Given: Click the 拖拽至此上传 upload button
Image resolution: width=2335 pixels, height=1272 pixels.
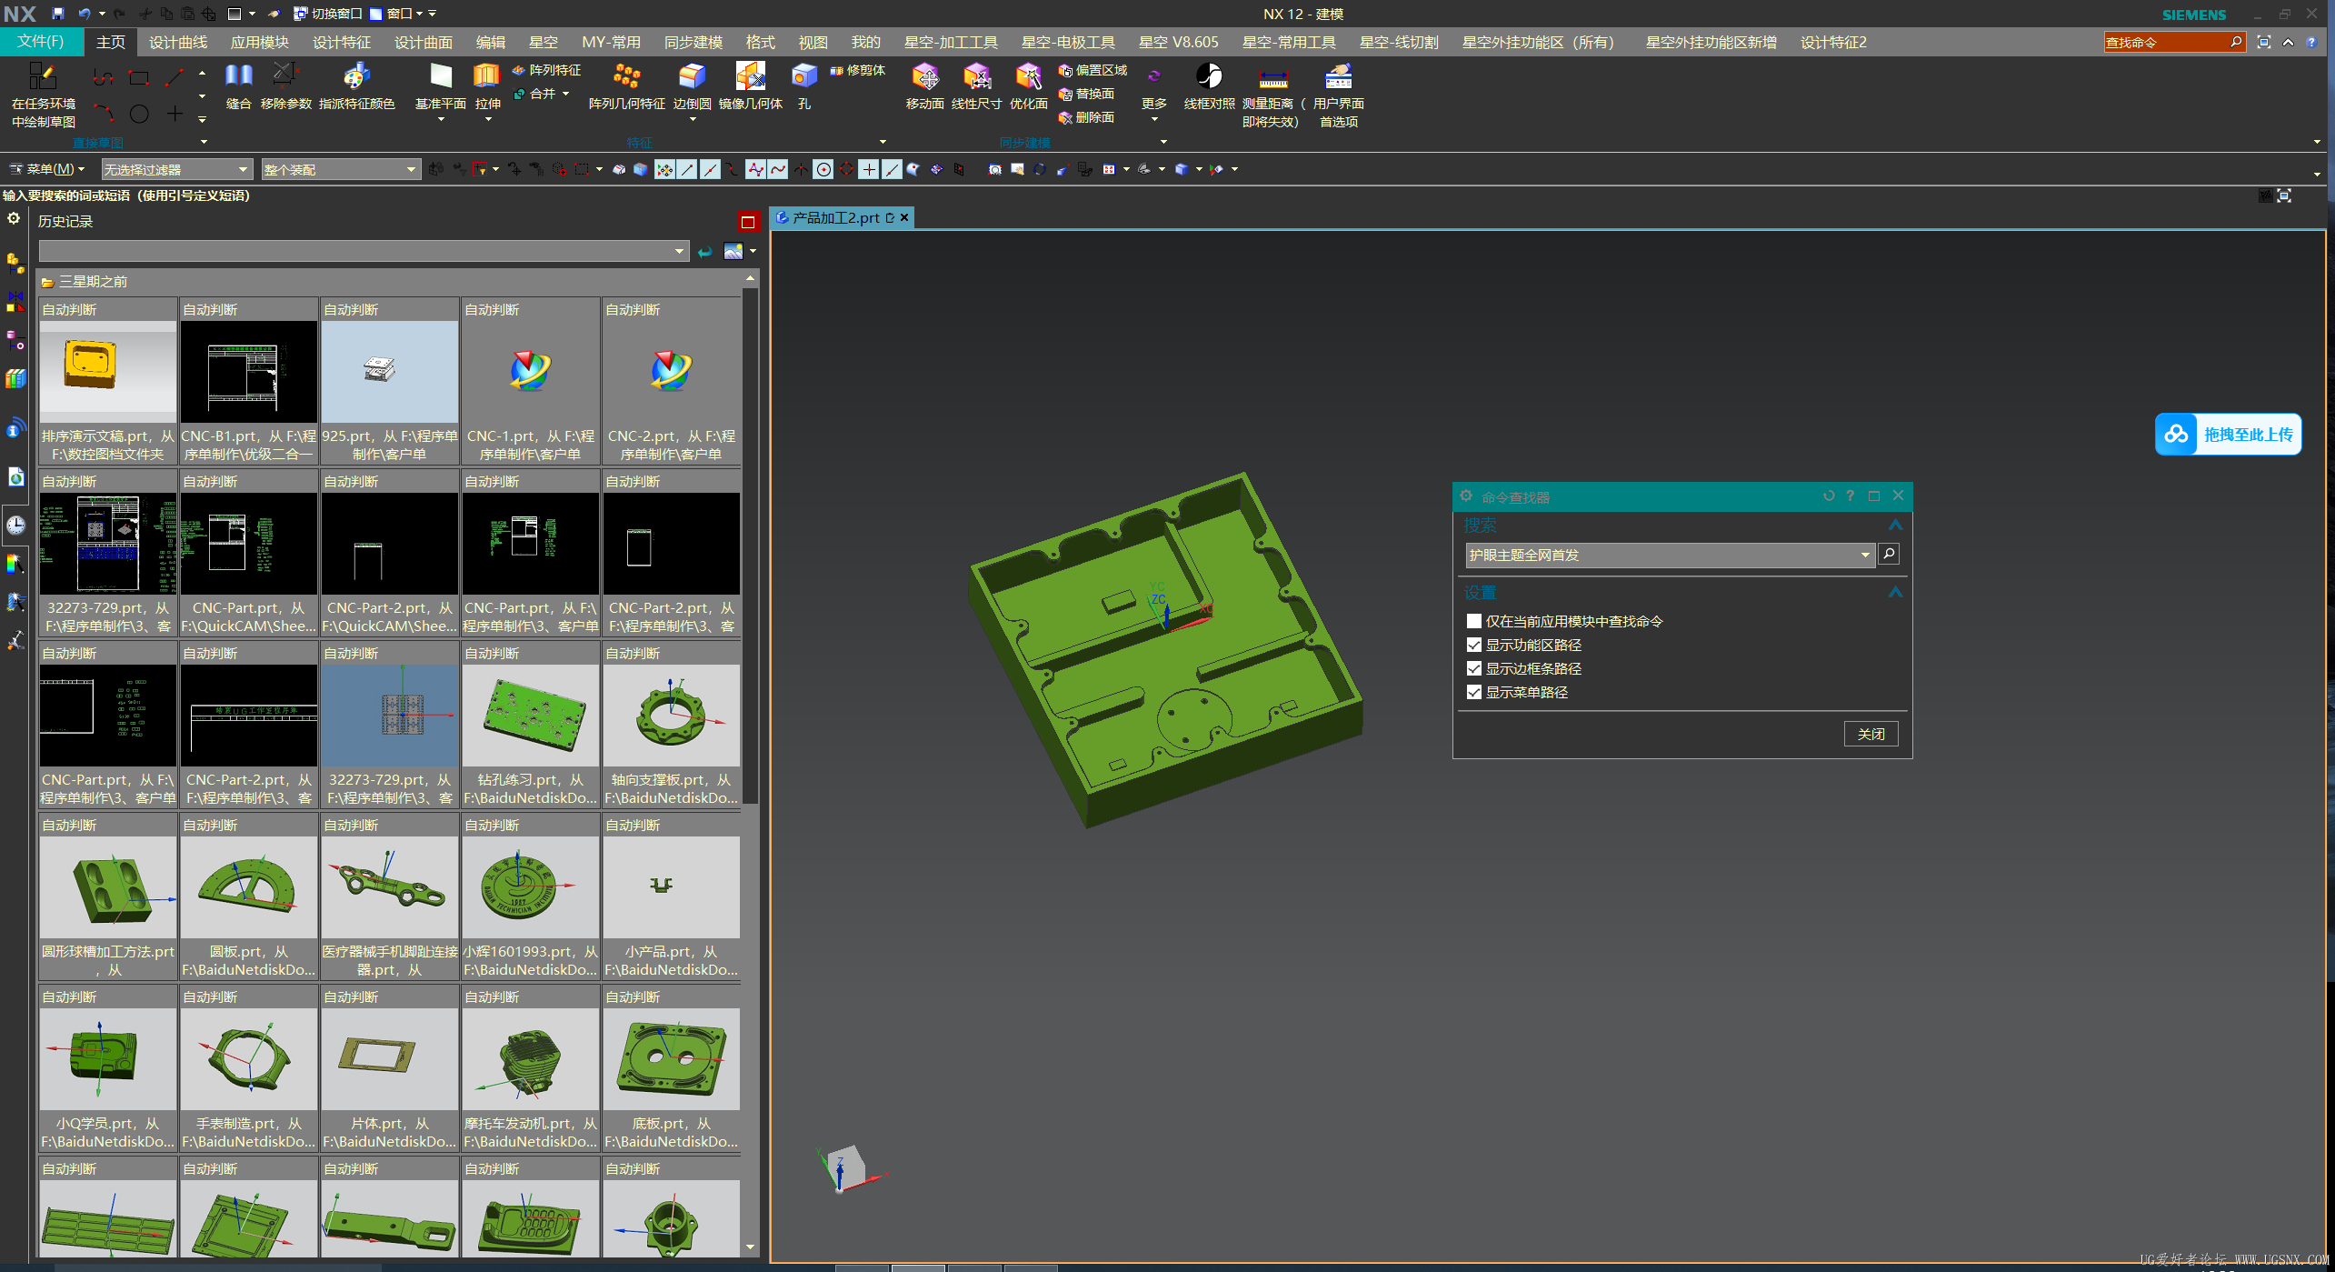Looking at the screenshot, I should (x=2228, y=435).
